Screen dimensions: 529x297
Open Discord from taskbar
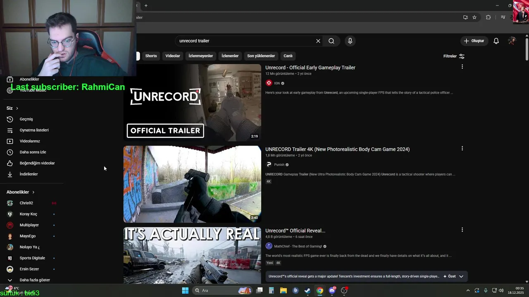332,290
